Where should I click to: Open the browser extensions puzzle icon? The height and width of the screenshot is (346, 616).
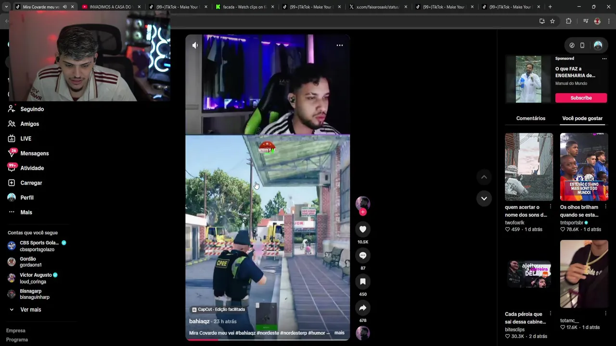pos(568,21)
